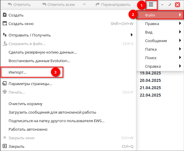The height and width of the screenshot is (151, 184).
Task: Select Восстановить данные Evolution
Action: [68, 61]
